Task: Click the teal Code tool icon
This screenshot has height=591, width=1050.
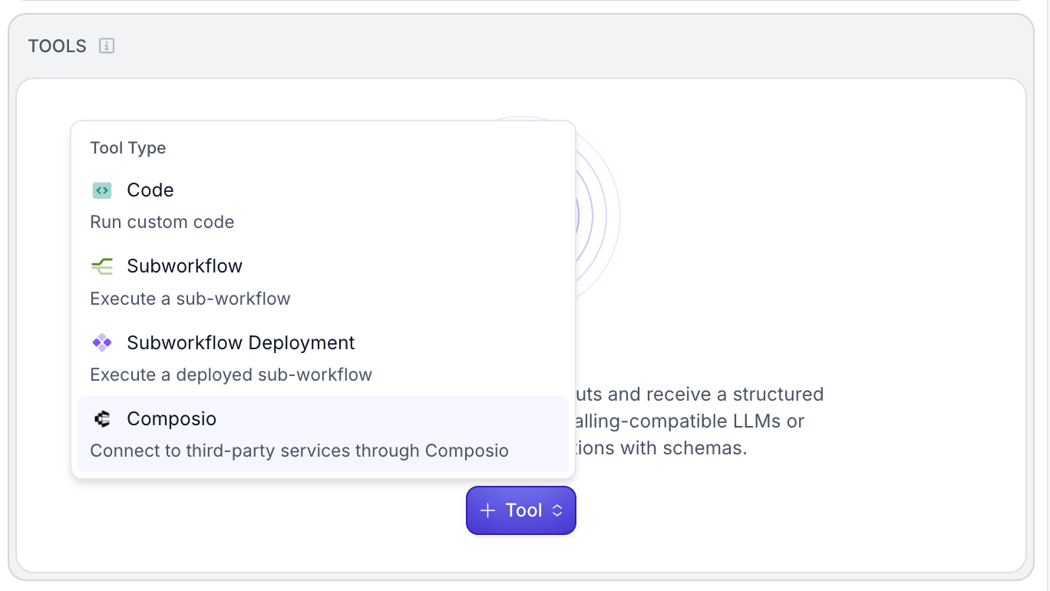Action: (x=102, y=190)
